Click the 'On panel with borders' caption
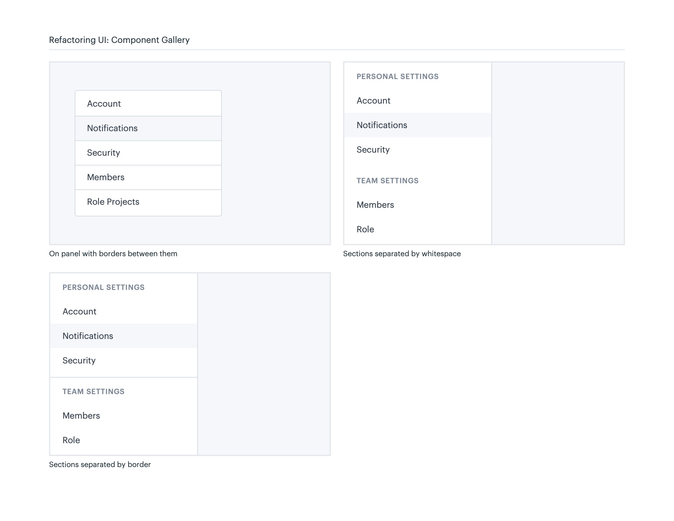674x521 pixels. [113, 254]
